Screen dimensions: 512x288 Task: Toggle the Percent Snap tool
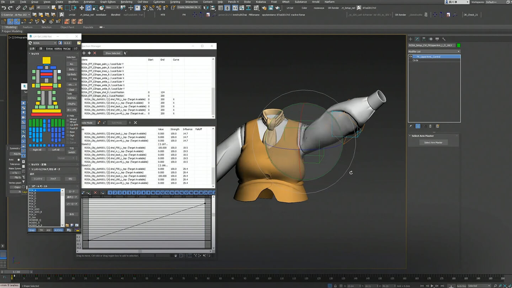click(x=159, y=8)
